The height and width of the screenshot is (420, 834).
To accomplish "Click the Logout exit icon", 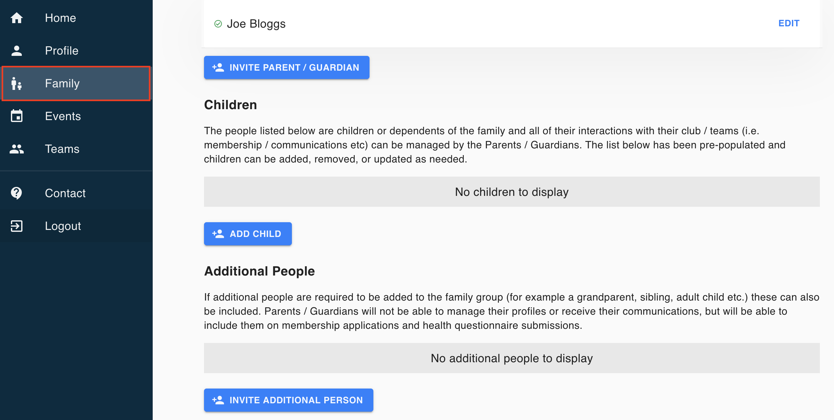I will point(16,226).
